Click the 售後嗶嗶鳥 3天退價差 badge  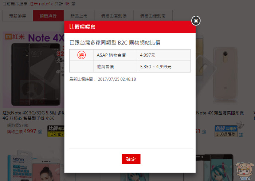(x=226, y=131)
